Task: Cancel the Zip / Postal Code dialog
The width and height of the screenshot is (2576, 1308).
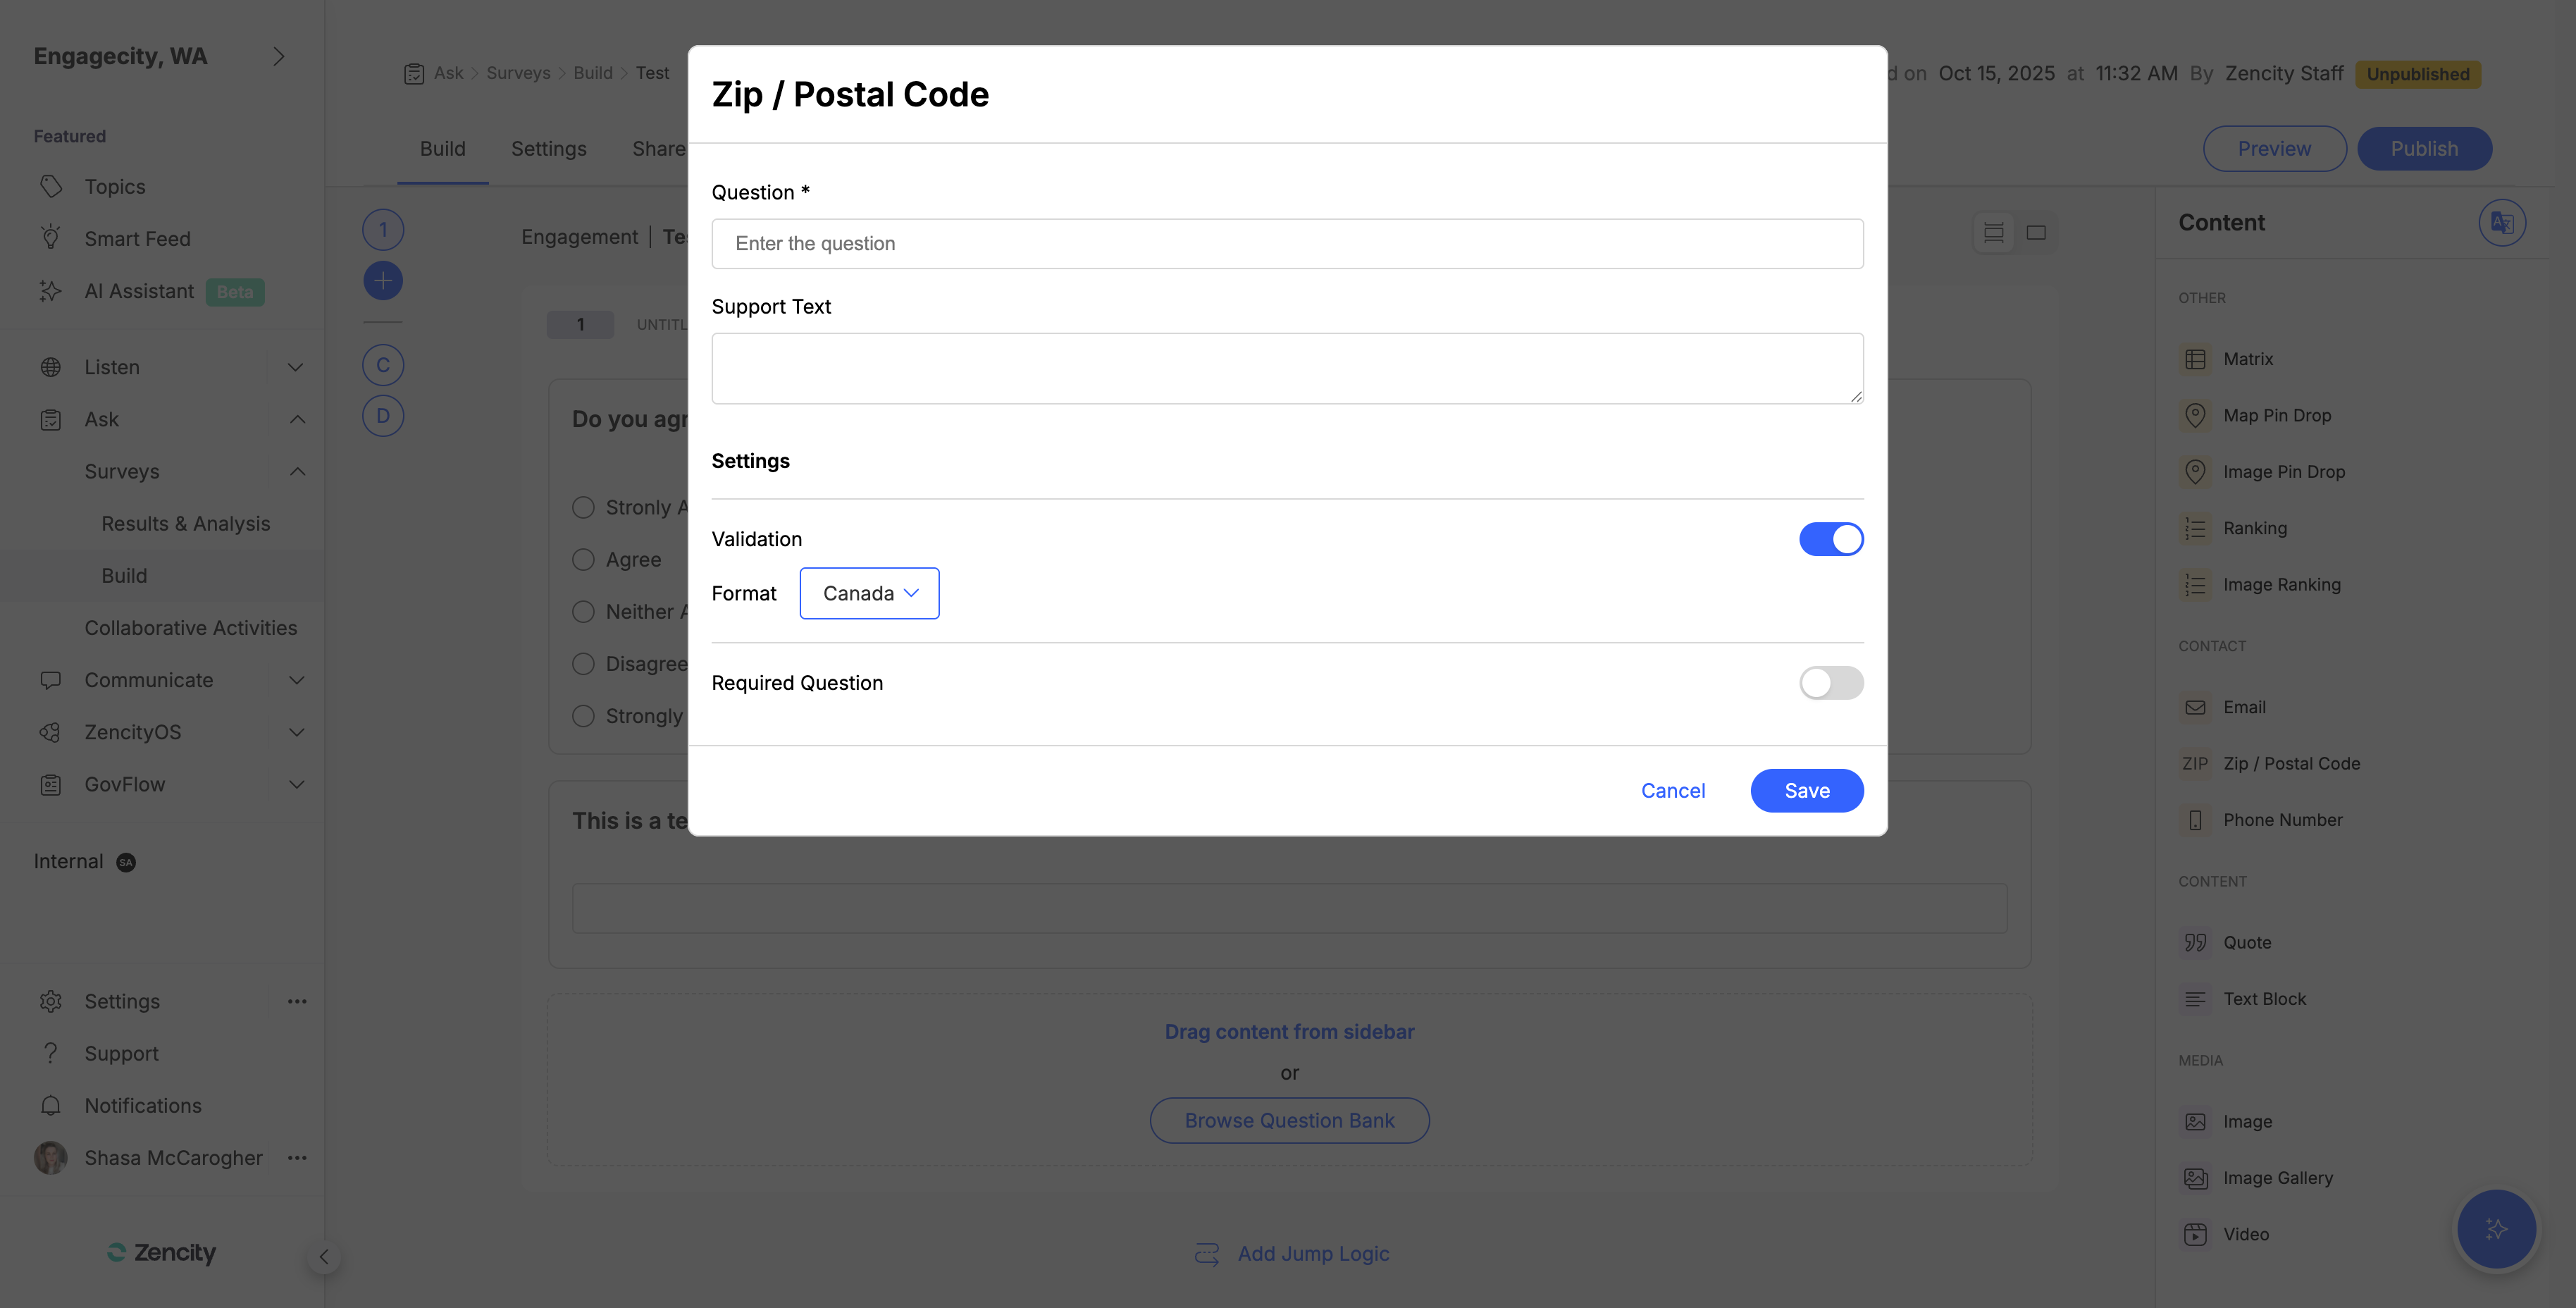Action: click(1672, 790)
